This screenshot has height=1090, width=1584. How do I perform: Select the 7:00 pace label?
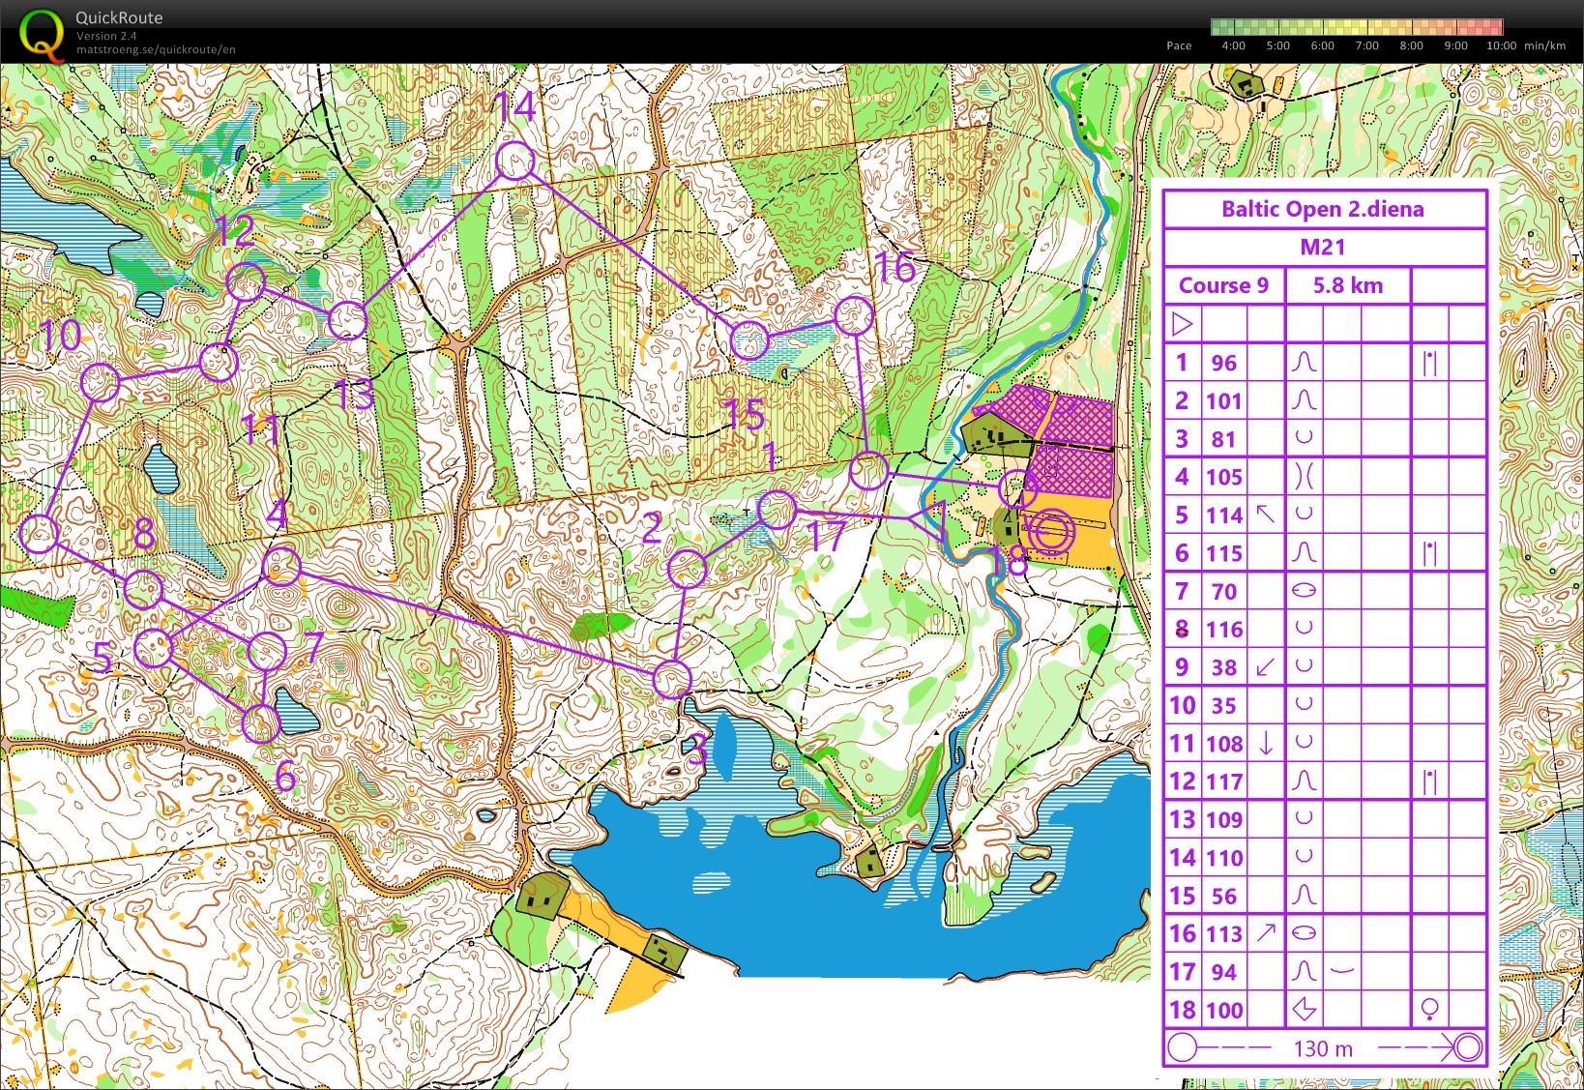(1366, 45)
